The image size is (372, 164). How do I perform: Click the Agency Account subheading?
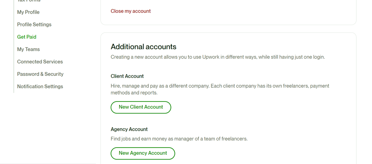[x=129, y=129]
